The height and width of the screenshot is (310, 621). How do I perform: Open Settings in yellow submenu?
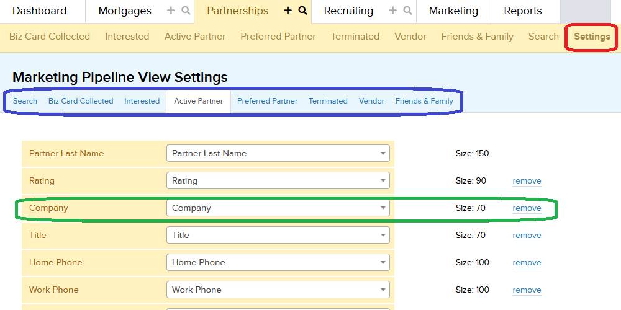click(592, 37)
